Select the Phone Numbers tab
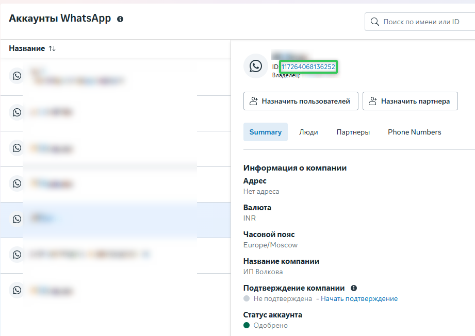 coord(414,132)
